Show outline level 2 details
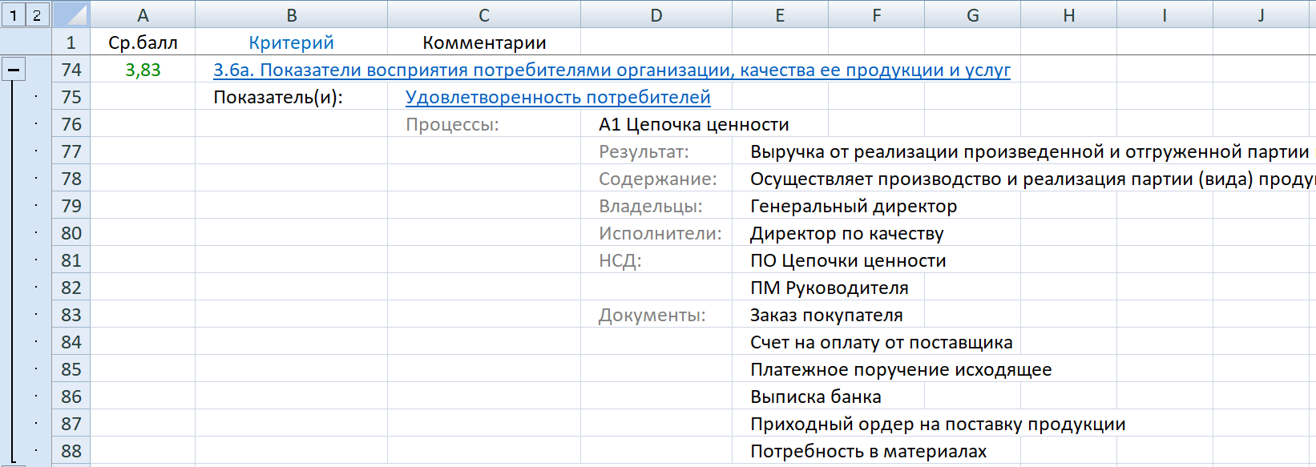This screenshot has height=467, width=1316. (x=37, y=14)
